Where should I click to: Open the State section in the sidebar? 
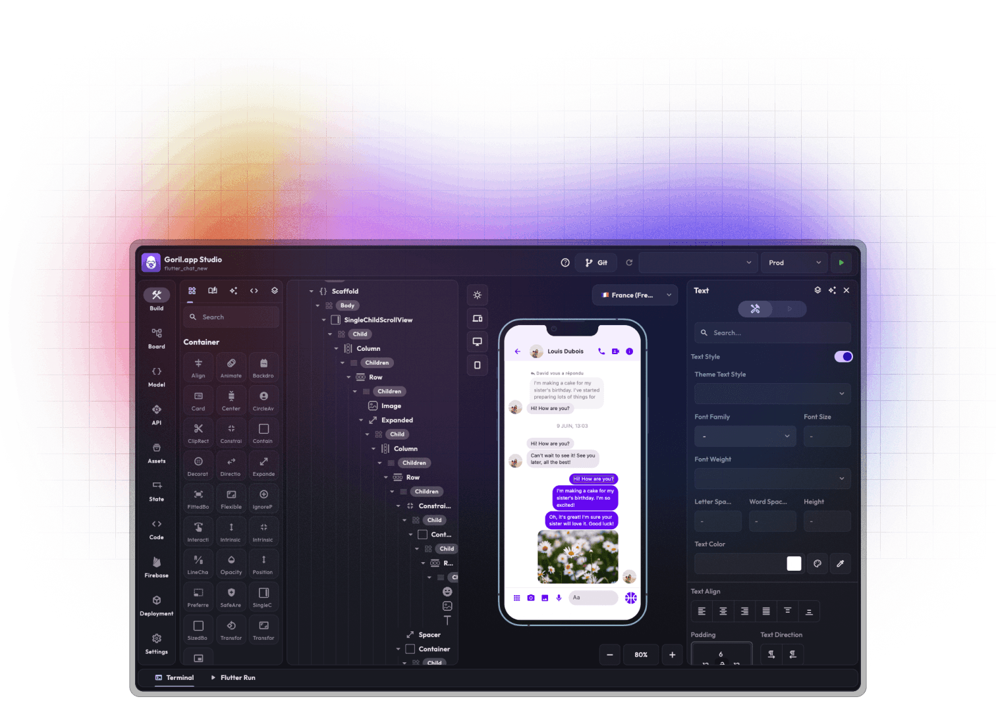click(157, 490)
